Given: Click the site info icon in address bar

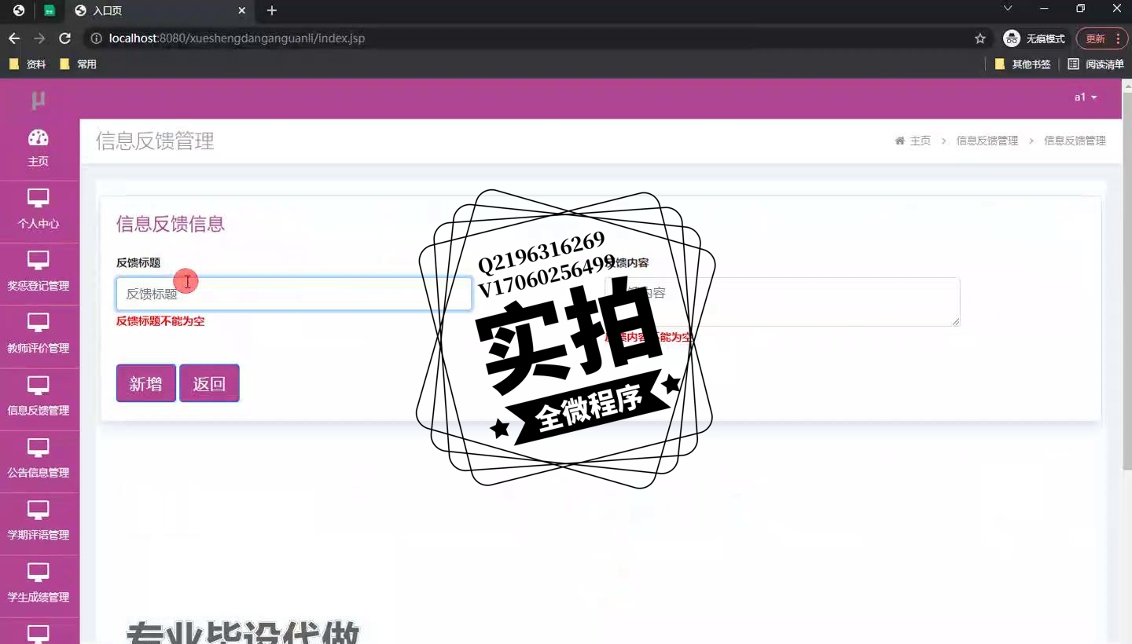Looking at the screenshot, I should click(97, 38).
